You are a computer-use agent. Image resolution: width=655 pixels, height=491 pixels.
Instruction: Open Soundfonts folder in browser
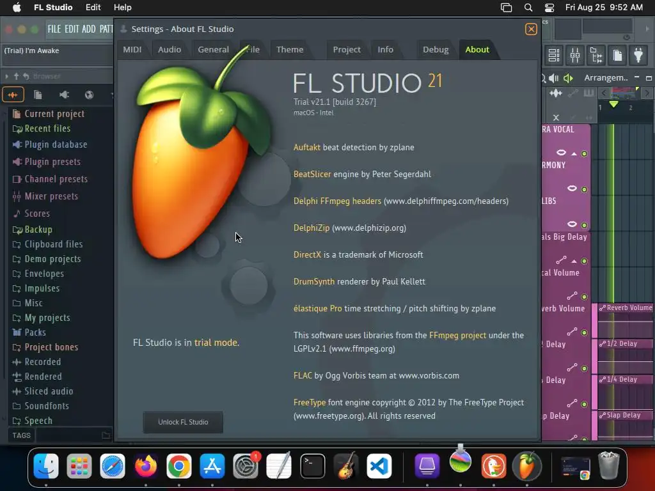point(46,406)
